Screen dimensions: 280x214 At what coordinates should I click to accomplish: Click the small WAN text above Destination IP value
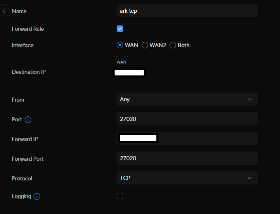click(x=122, y=62)
